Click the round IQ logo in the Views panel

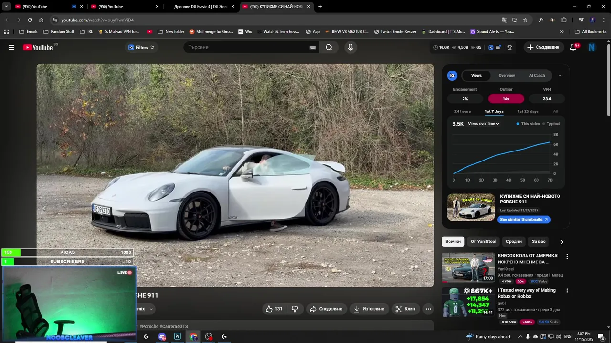point(452,75)
